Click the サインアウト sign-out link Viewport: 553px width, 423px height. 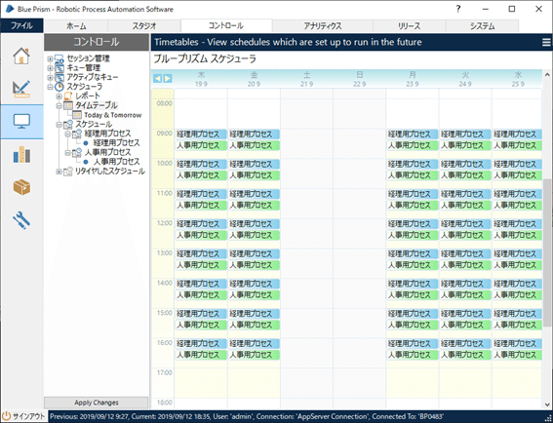(x=29, y=416)
